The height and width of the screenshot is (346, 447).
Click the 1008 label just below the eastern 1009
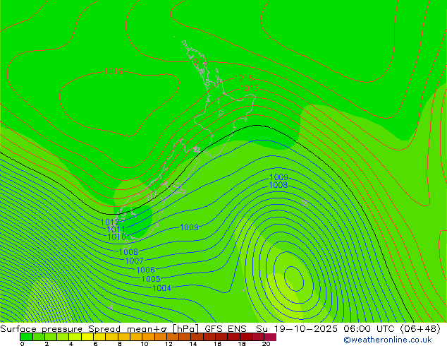(278, 185)
